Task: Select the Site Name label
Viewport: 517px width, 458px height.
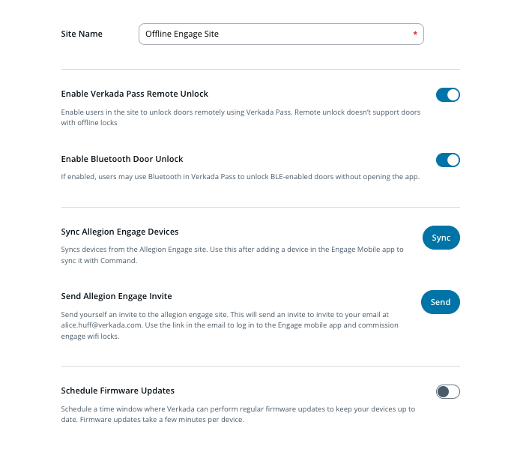Action: 82,34
